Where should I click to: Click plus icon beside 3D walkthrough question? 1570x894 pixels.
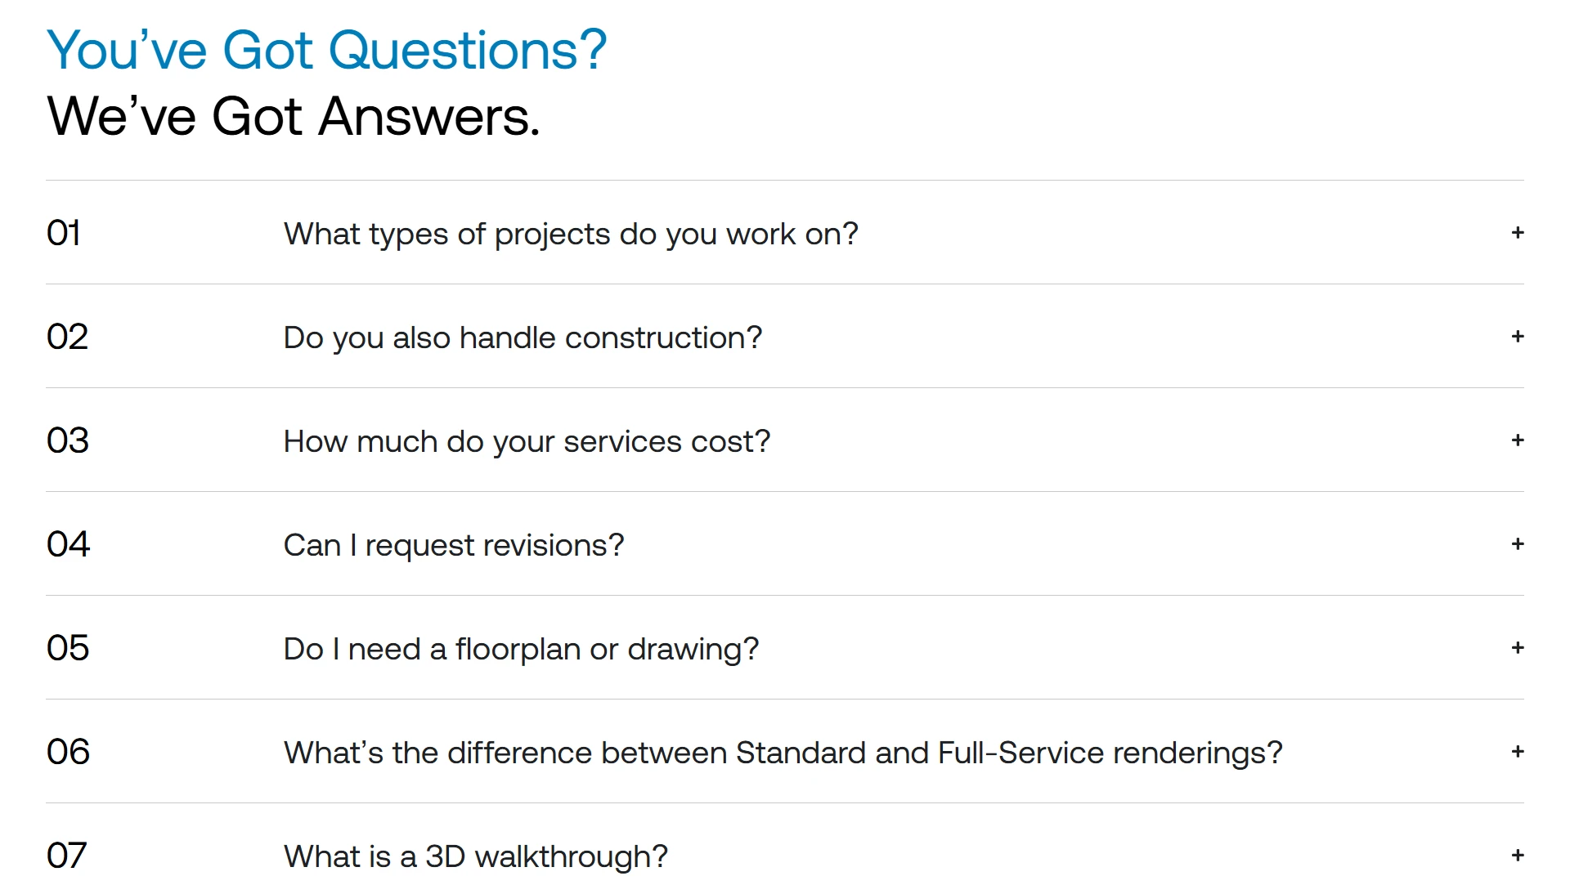coord(1518,856)
